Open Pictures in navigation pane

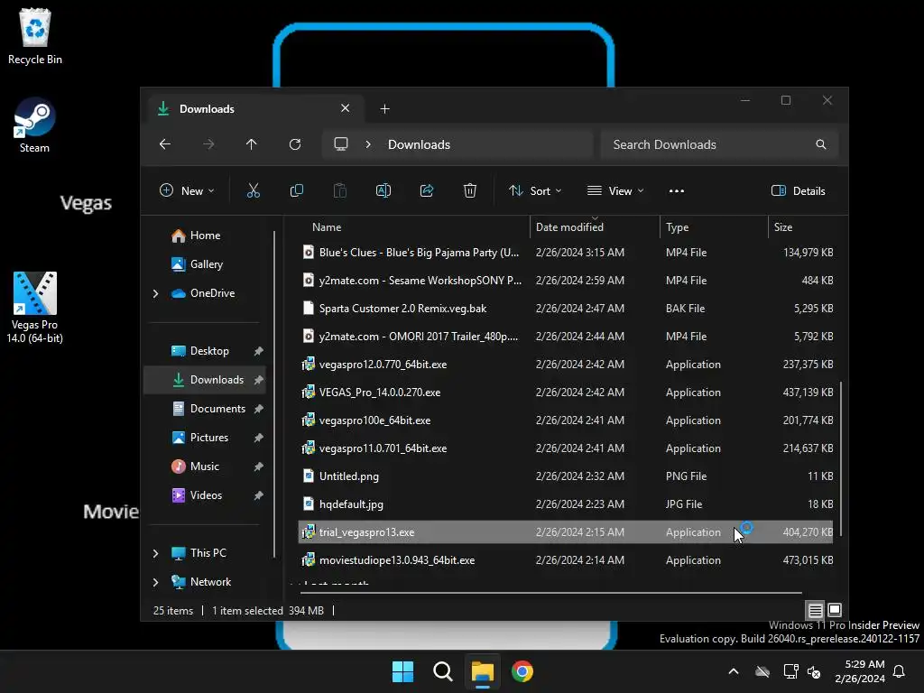[204, 438]
